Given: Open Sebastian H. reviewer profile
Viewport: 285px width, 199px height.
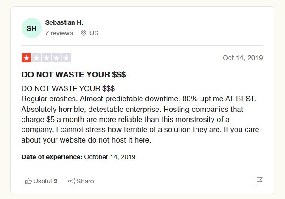Looking at the screenshot, I should 64,22.
